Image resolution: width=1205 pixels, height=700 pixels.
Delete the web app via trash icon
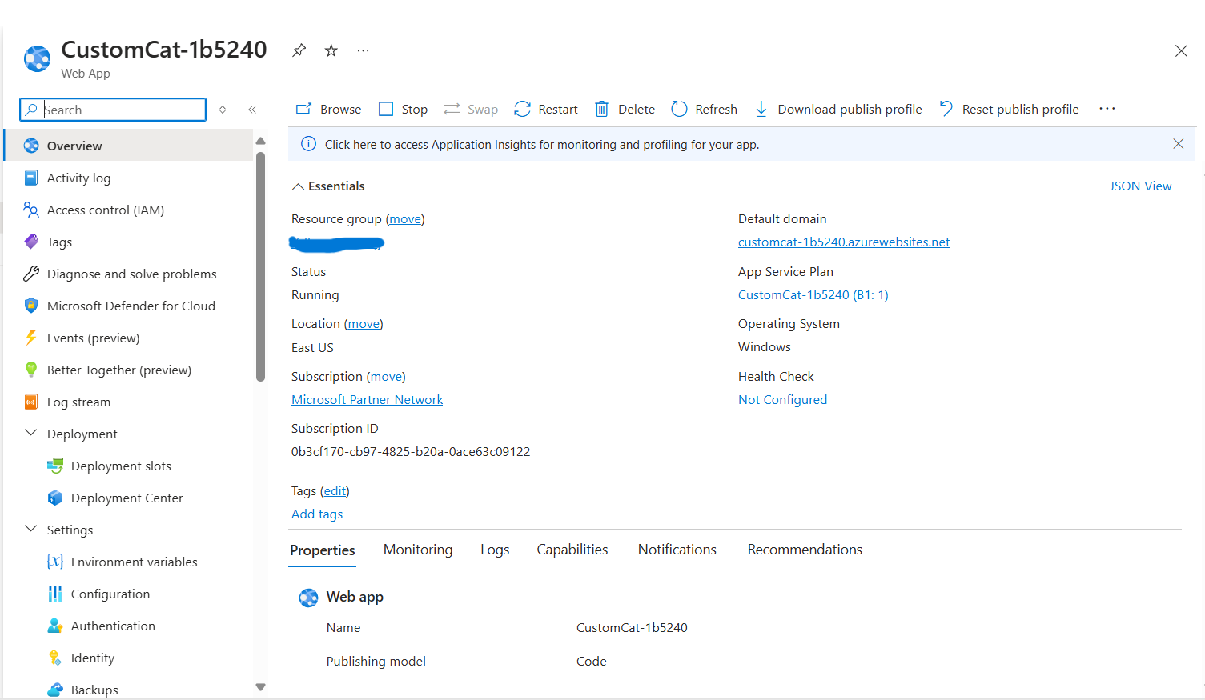(x=601, y=109)
